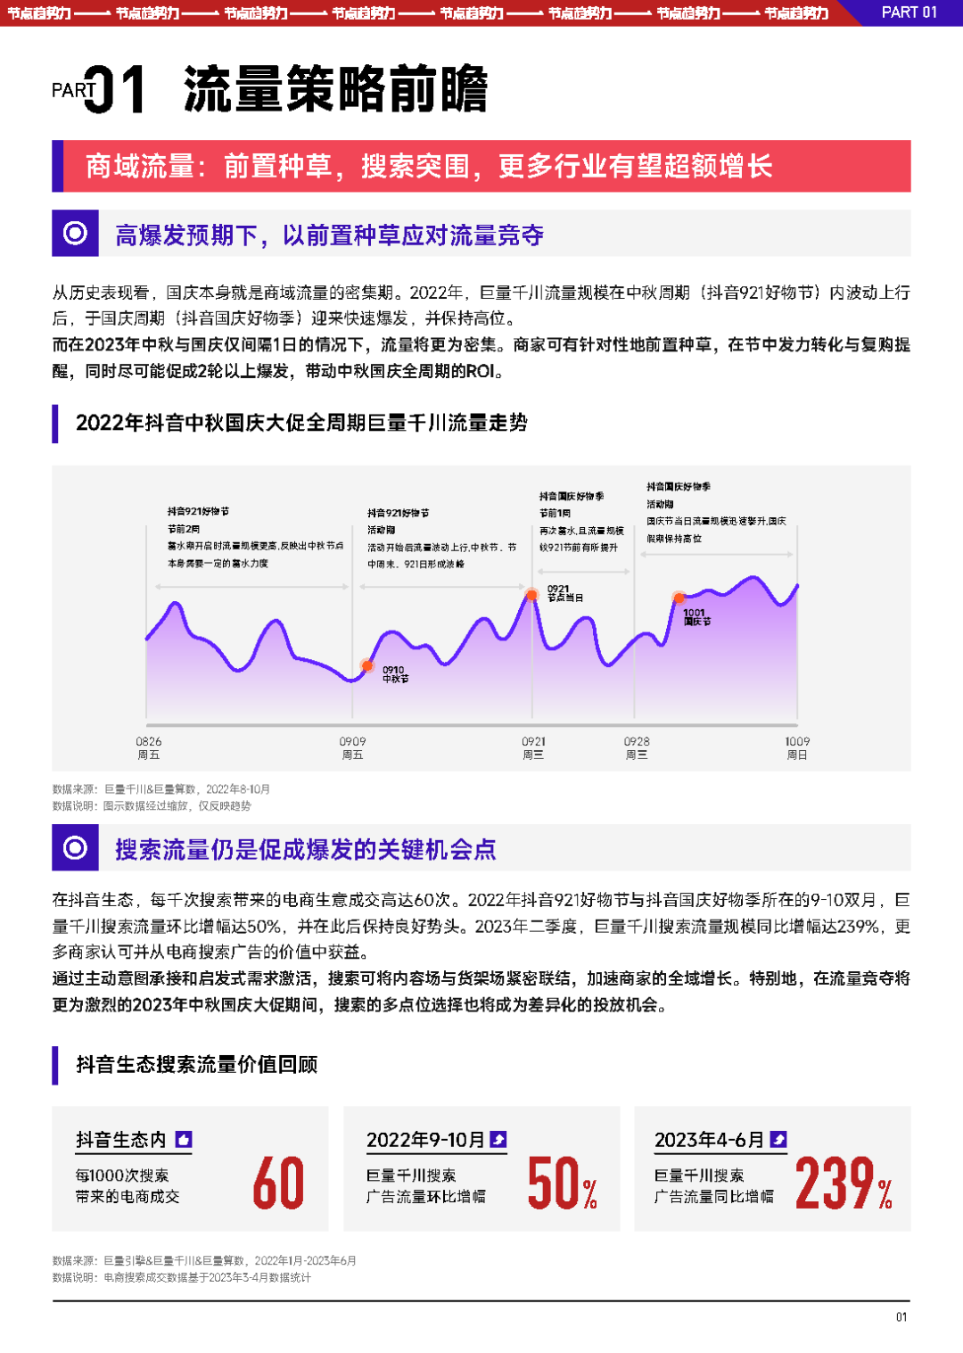
Task: Click the card title 抖音生态内
Action: pyautogui.click(x=121, y=1140)
